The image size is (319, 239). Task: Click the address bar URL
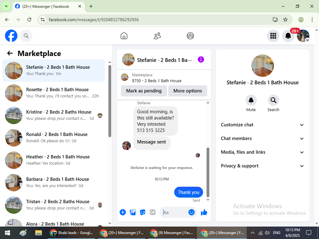[x=94, y=20]
